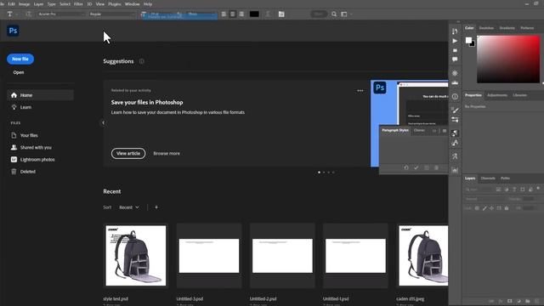Switch to the Channels tab

click(x=488, y=178)
